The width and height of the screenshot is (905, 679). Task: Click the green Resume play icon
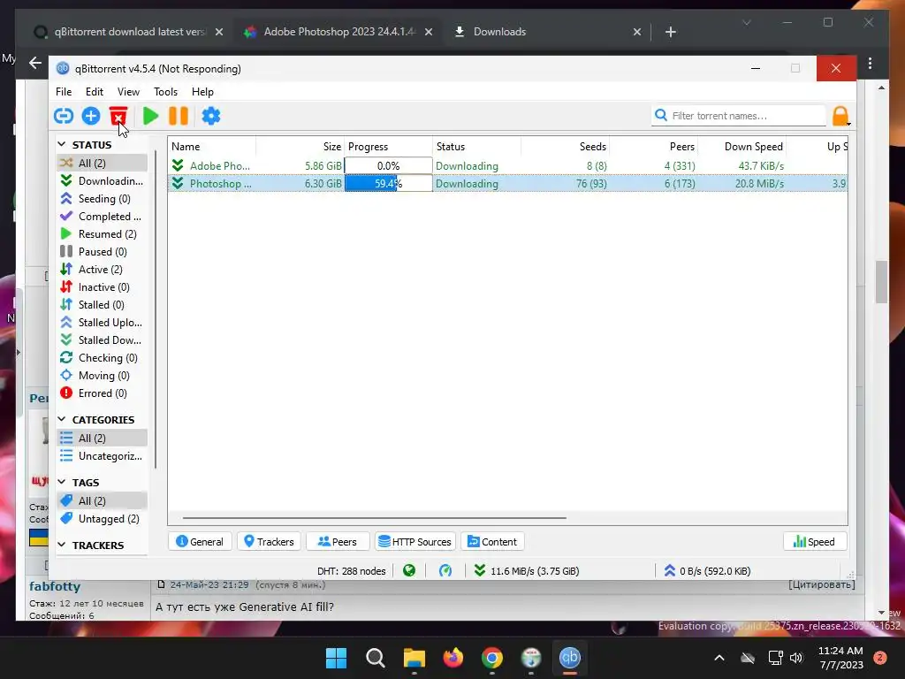150,116
